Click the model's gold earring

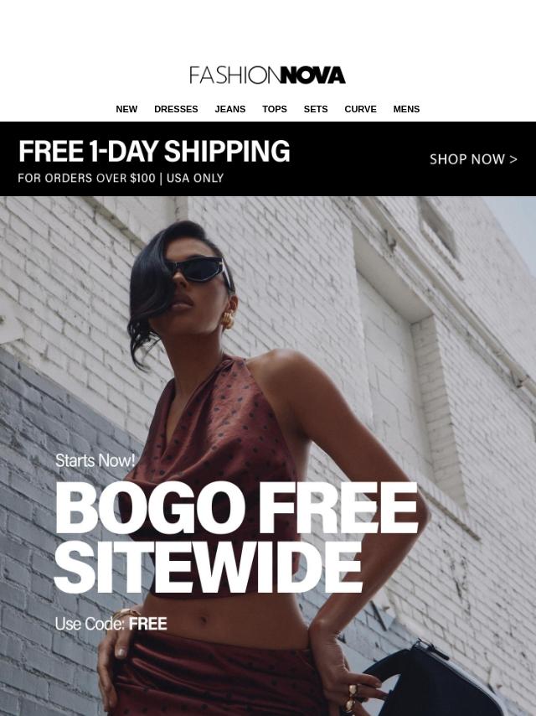click(228, 319)
